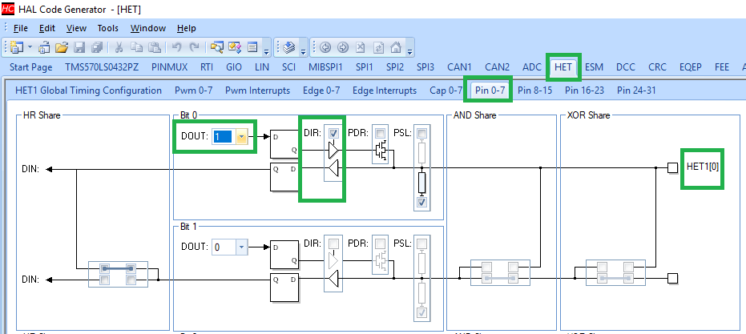Open the Pin 8-15 tab

[x=534, y=91]
